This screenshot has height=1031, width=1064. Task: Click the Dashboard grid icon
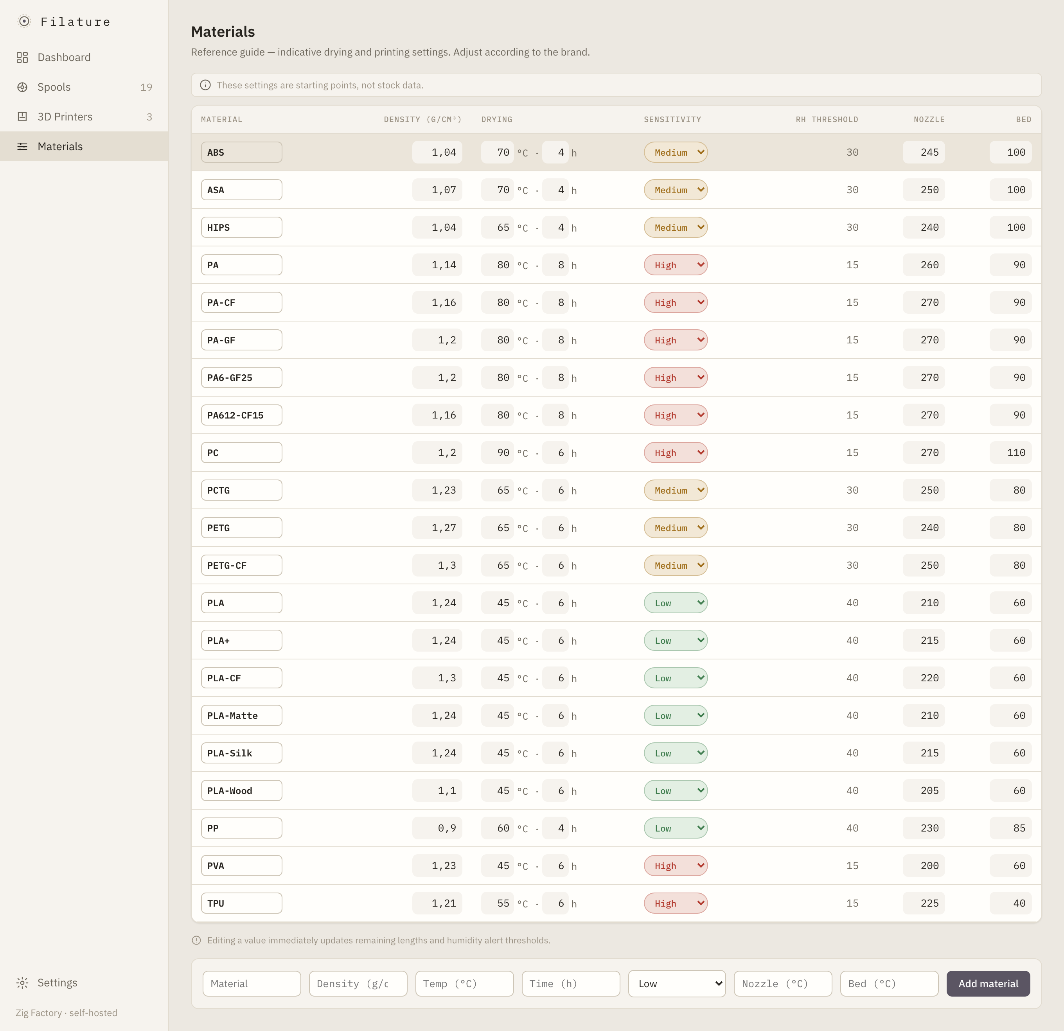(22, 57)
